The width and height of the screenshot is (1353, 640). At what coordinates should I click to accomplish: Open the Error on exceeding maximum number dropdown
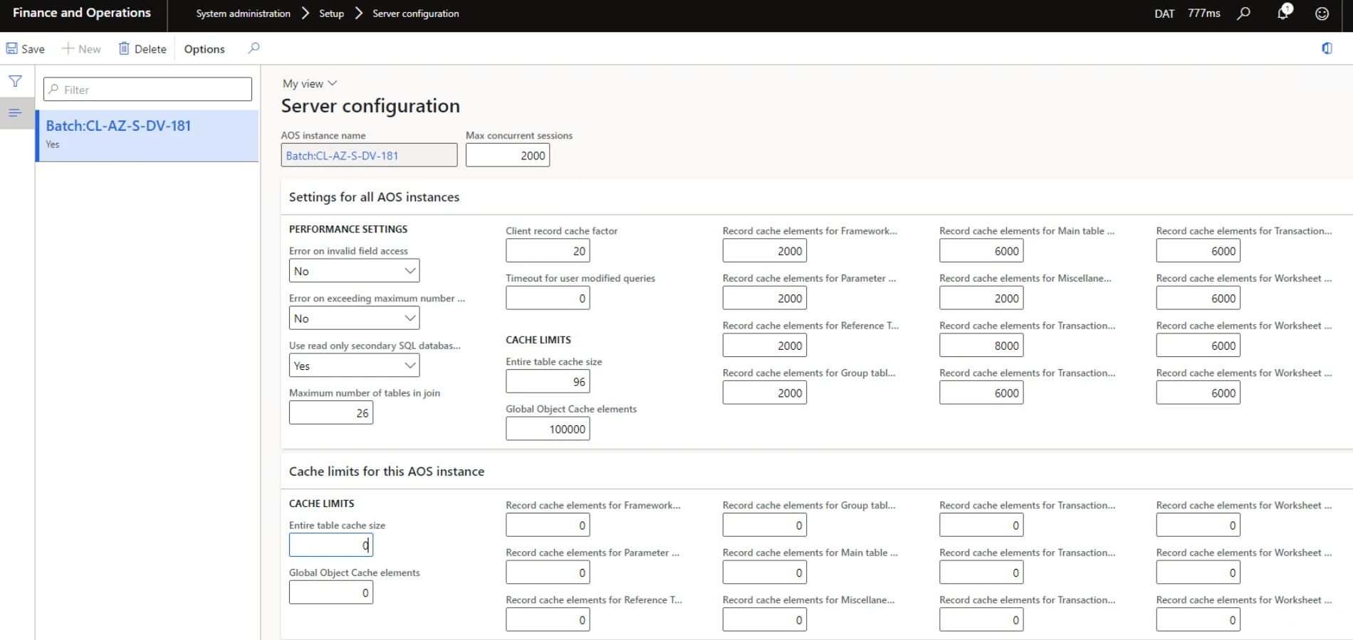(x=354, y=319)
